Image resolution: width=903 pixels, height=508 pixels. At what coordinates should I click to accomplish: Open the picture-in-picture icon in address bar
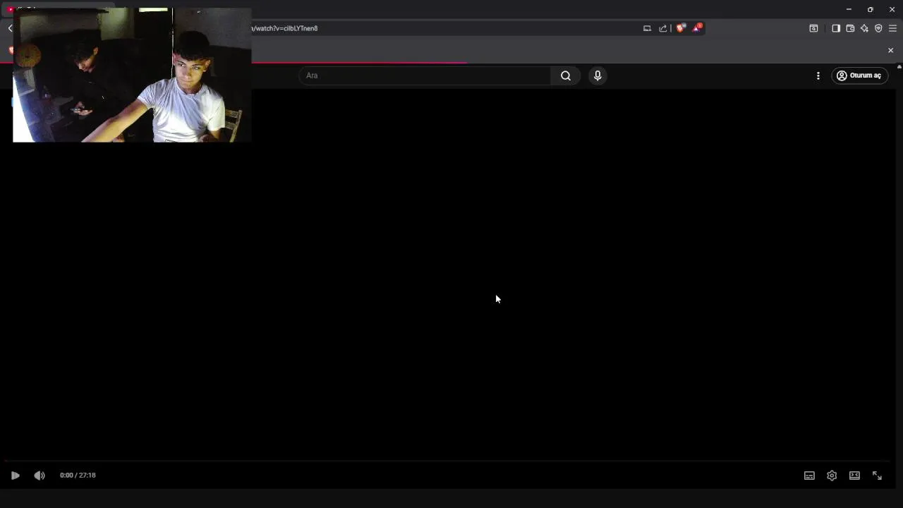[x=647, y=28]
